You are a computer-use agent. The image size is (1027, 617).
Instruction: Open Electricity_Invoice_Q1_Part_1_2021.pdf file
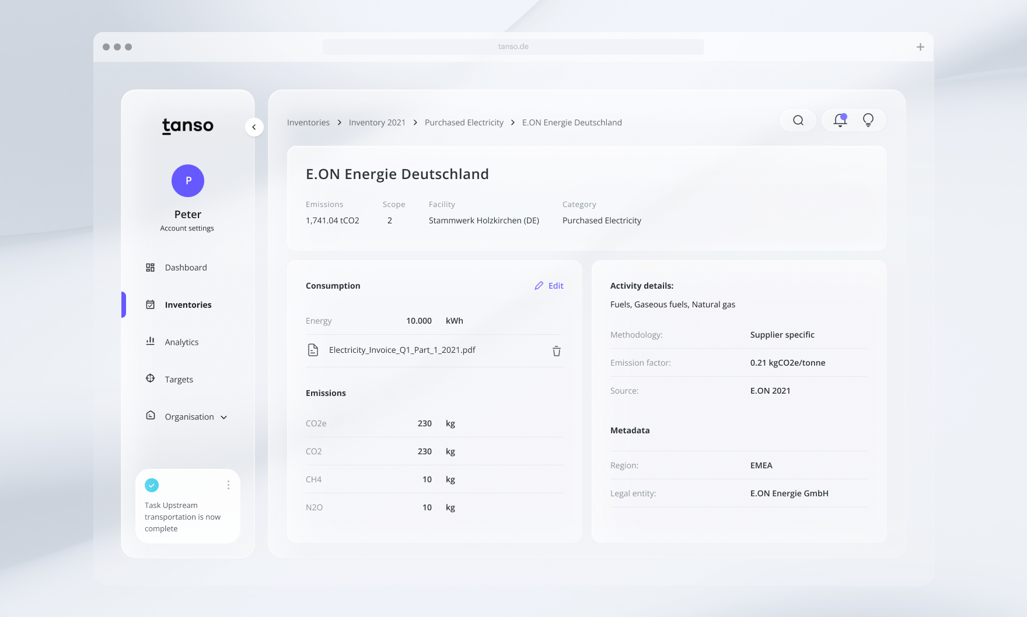[x=402, y=350]
